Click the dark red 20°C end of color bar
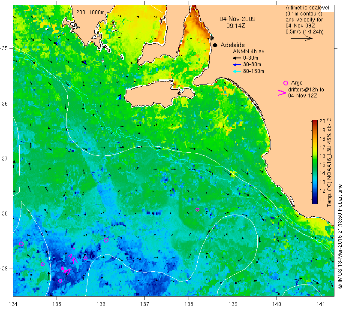The image size is (343, 309). coord(315,121)
